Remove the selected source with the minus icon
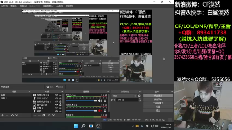This screenshot has width=232, height=130. click(39, 115)
